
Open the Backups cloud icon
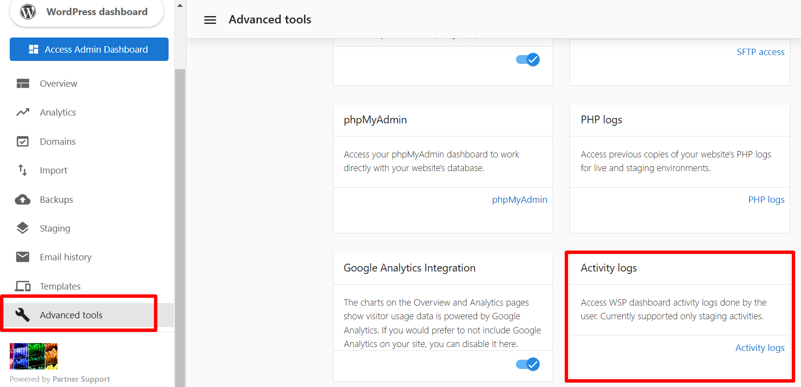coord(22,199)
